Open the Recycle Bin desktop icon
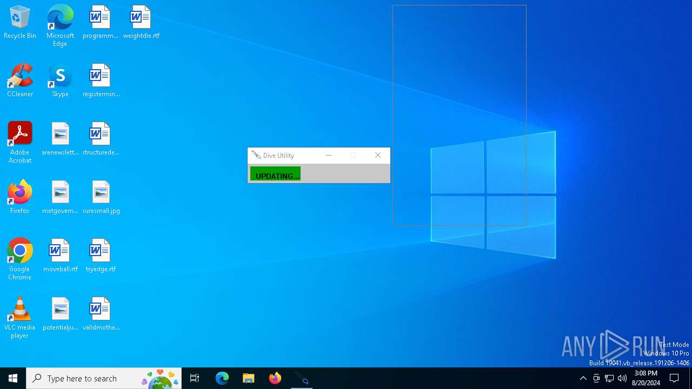Viewport: 692px width, 389px height. pos(20,22)
